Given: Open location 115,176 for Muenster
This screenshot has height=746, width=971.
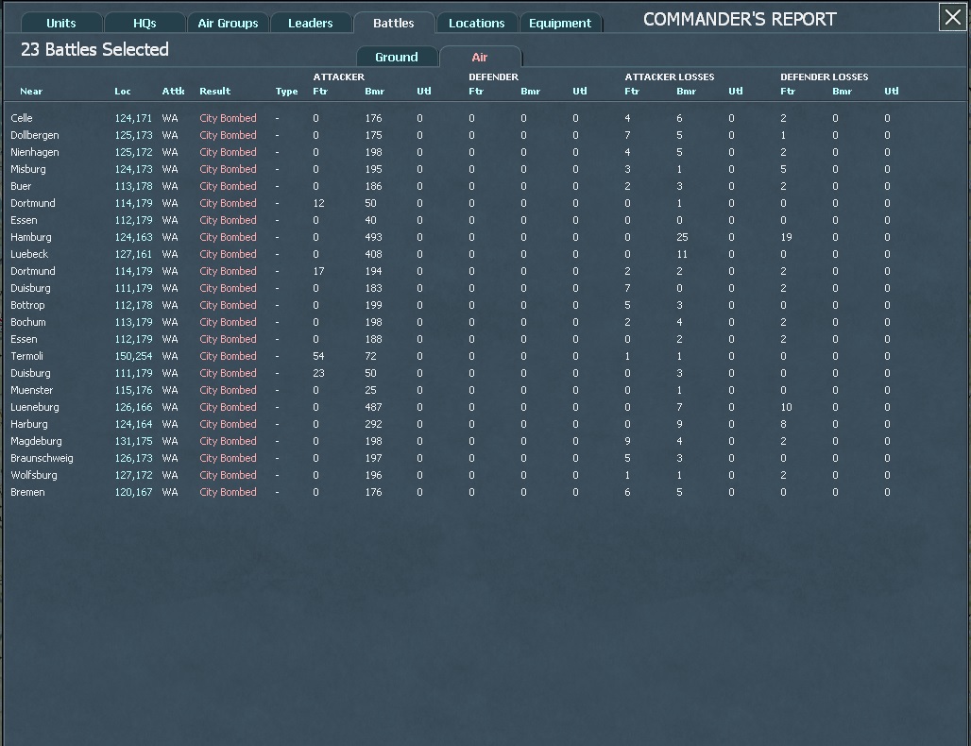Looking at the screenshot, I should point(133,390).
